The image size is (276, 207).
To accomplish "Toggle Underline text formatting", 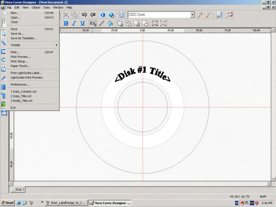I will (x=82, y=23).
